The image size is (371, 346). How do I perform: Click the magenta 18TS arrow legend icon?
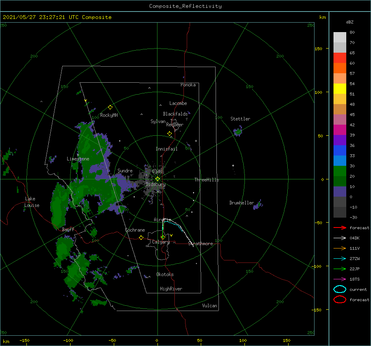pos(340,279)
